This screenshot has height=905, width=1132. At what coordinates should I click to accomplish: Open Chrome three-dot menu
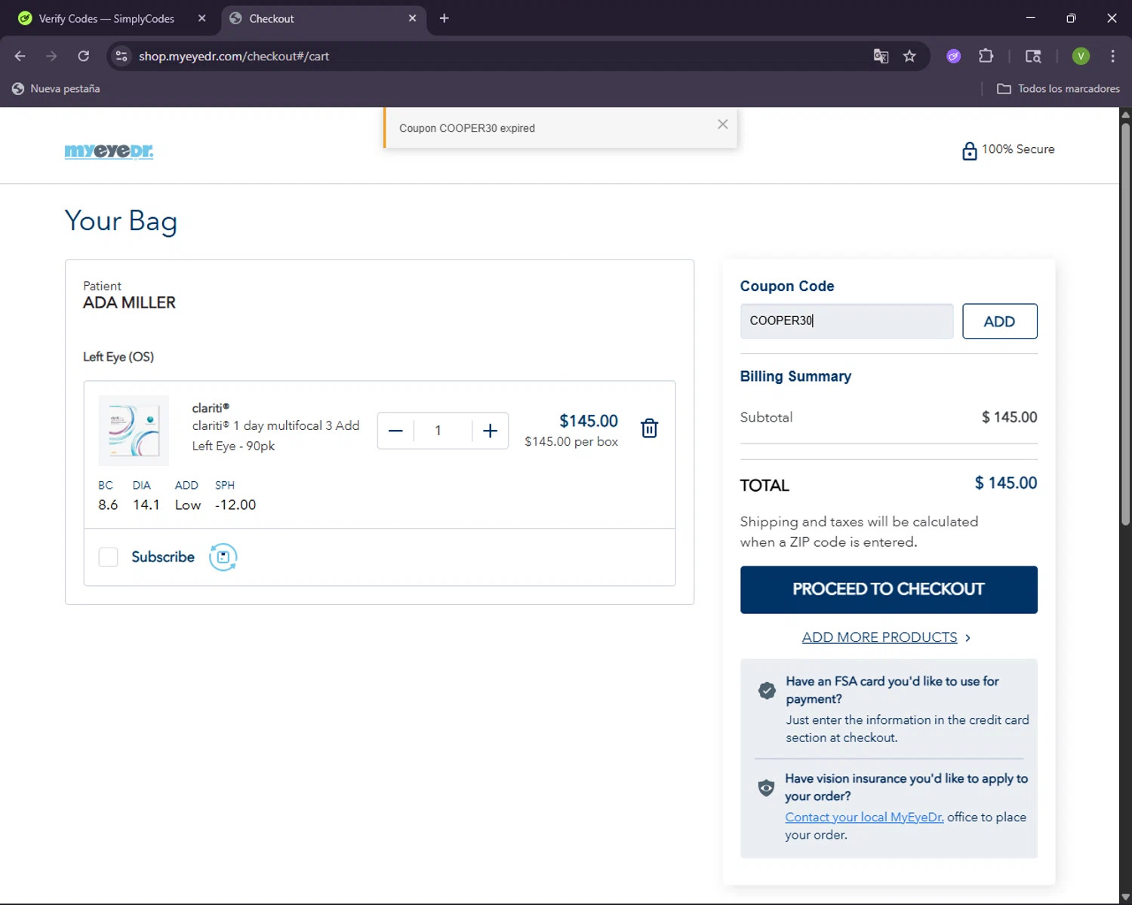pos(1112,56)
